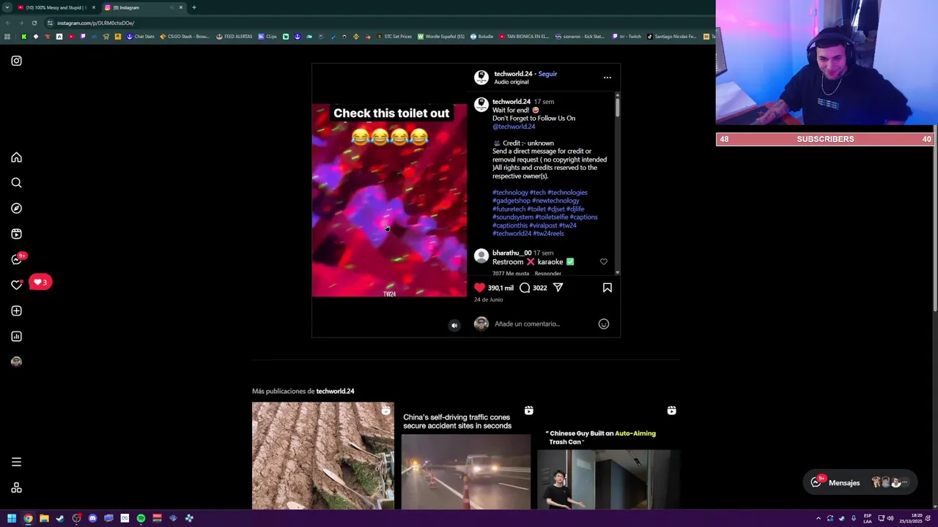This screenshot has height=527, width=938.
Task: Open the FEED ALERTAS bookmark
Action: click(x=234, y=37)
